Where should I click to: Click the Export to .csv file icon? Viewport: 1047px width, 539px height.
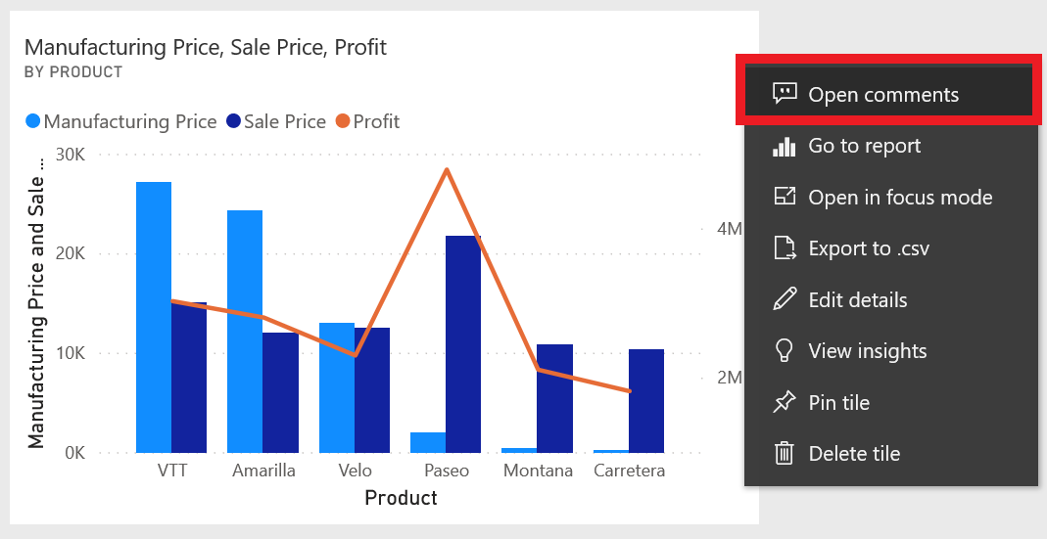tap(785, 247)
